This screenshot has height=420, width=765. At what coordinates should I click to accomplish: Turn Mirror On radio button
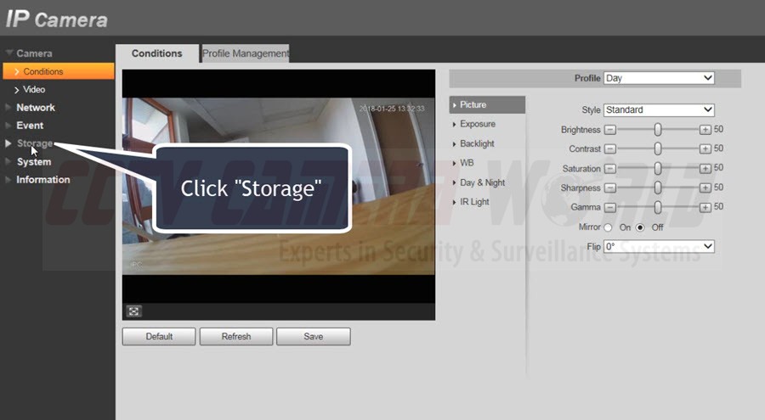(x=608, y=227)
